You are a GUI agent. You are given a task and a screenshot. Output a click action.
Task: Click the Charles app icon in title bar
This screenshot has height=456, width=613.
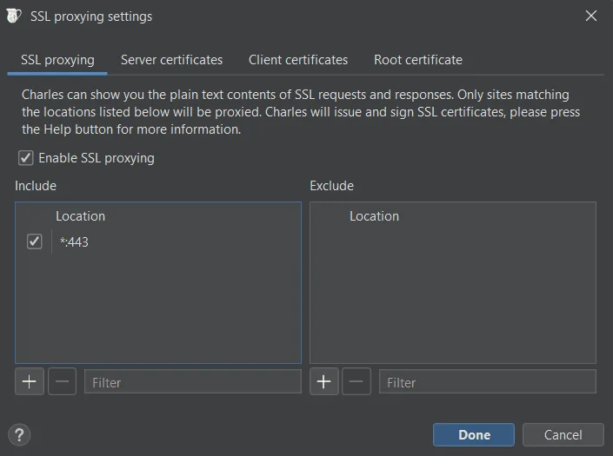(x=14, y=16)
